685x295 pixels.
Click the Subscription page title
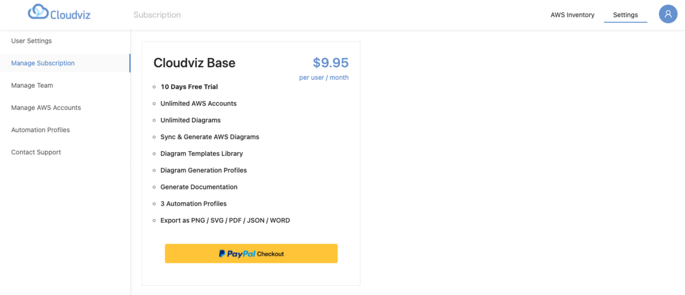(157, 15)
